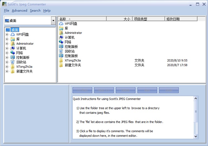
Task: Click the Administrator user icon in the file list
Action: (61, 33)
